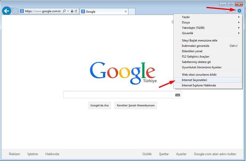Click the Tools gear icon

pos(239,11)
